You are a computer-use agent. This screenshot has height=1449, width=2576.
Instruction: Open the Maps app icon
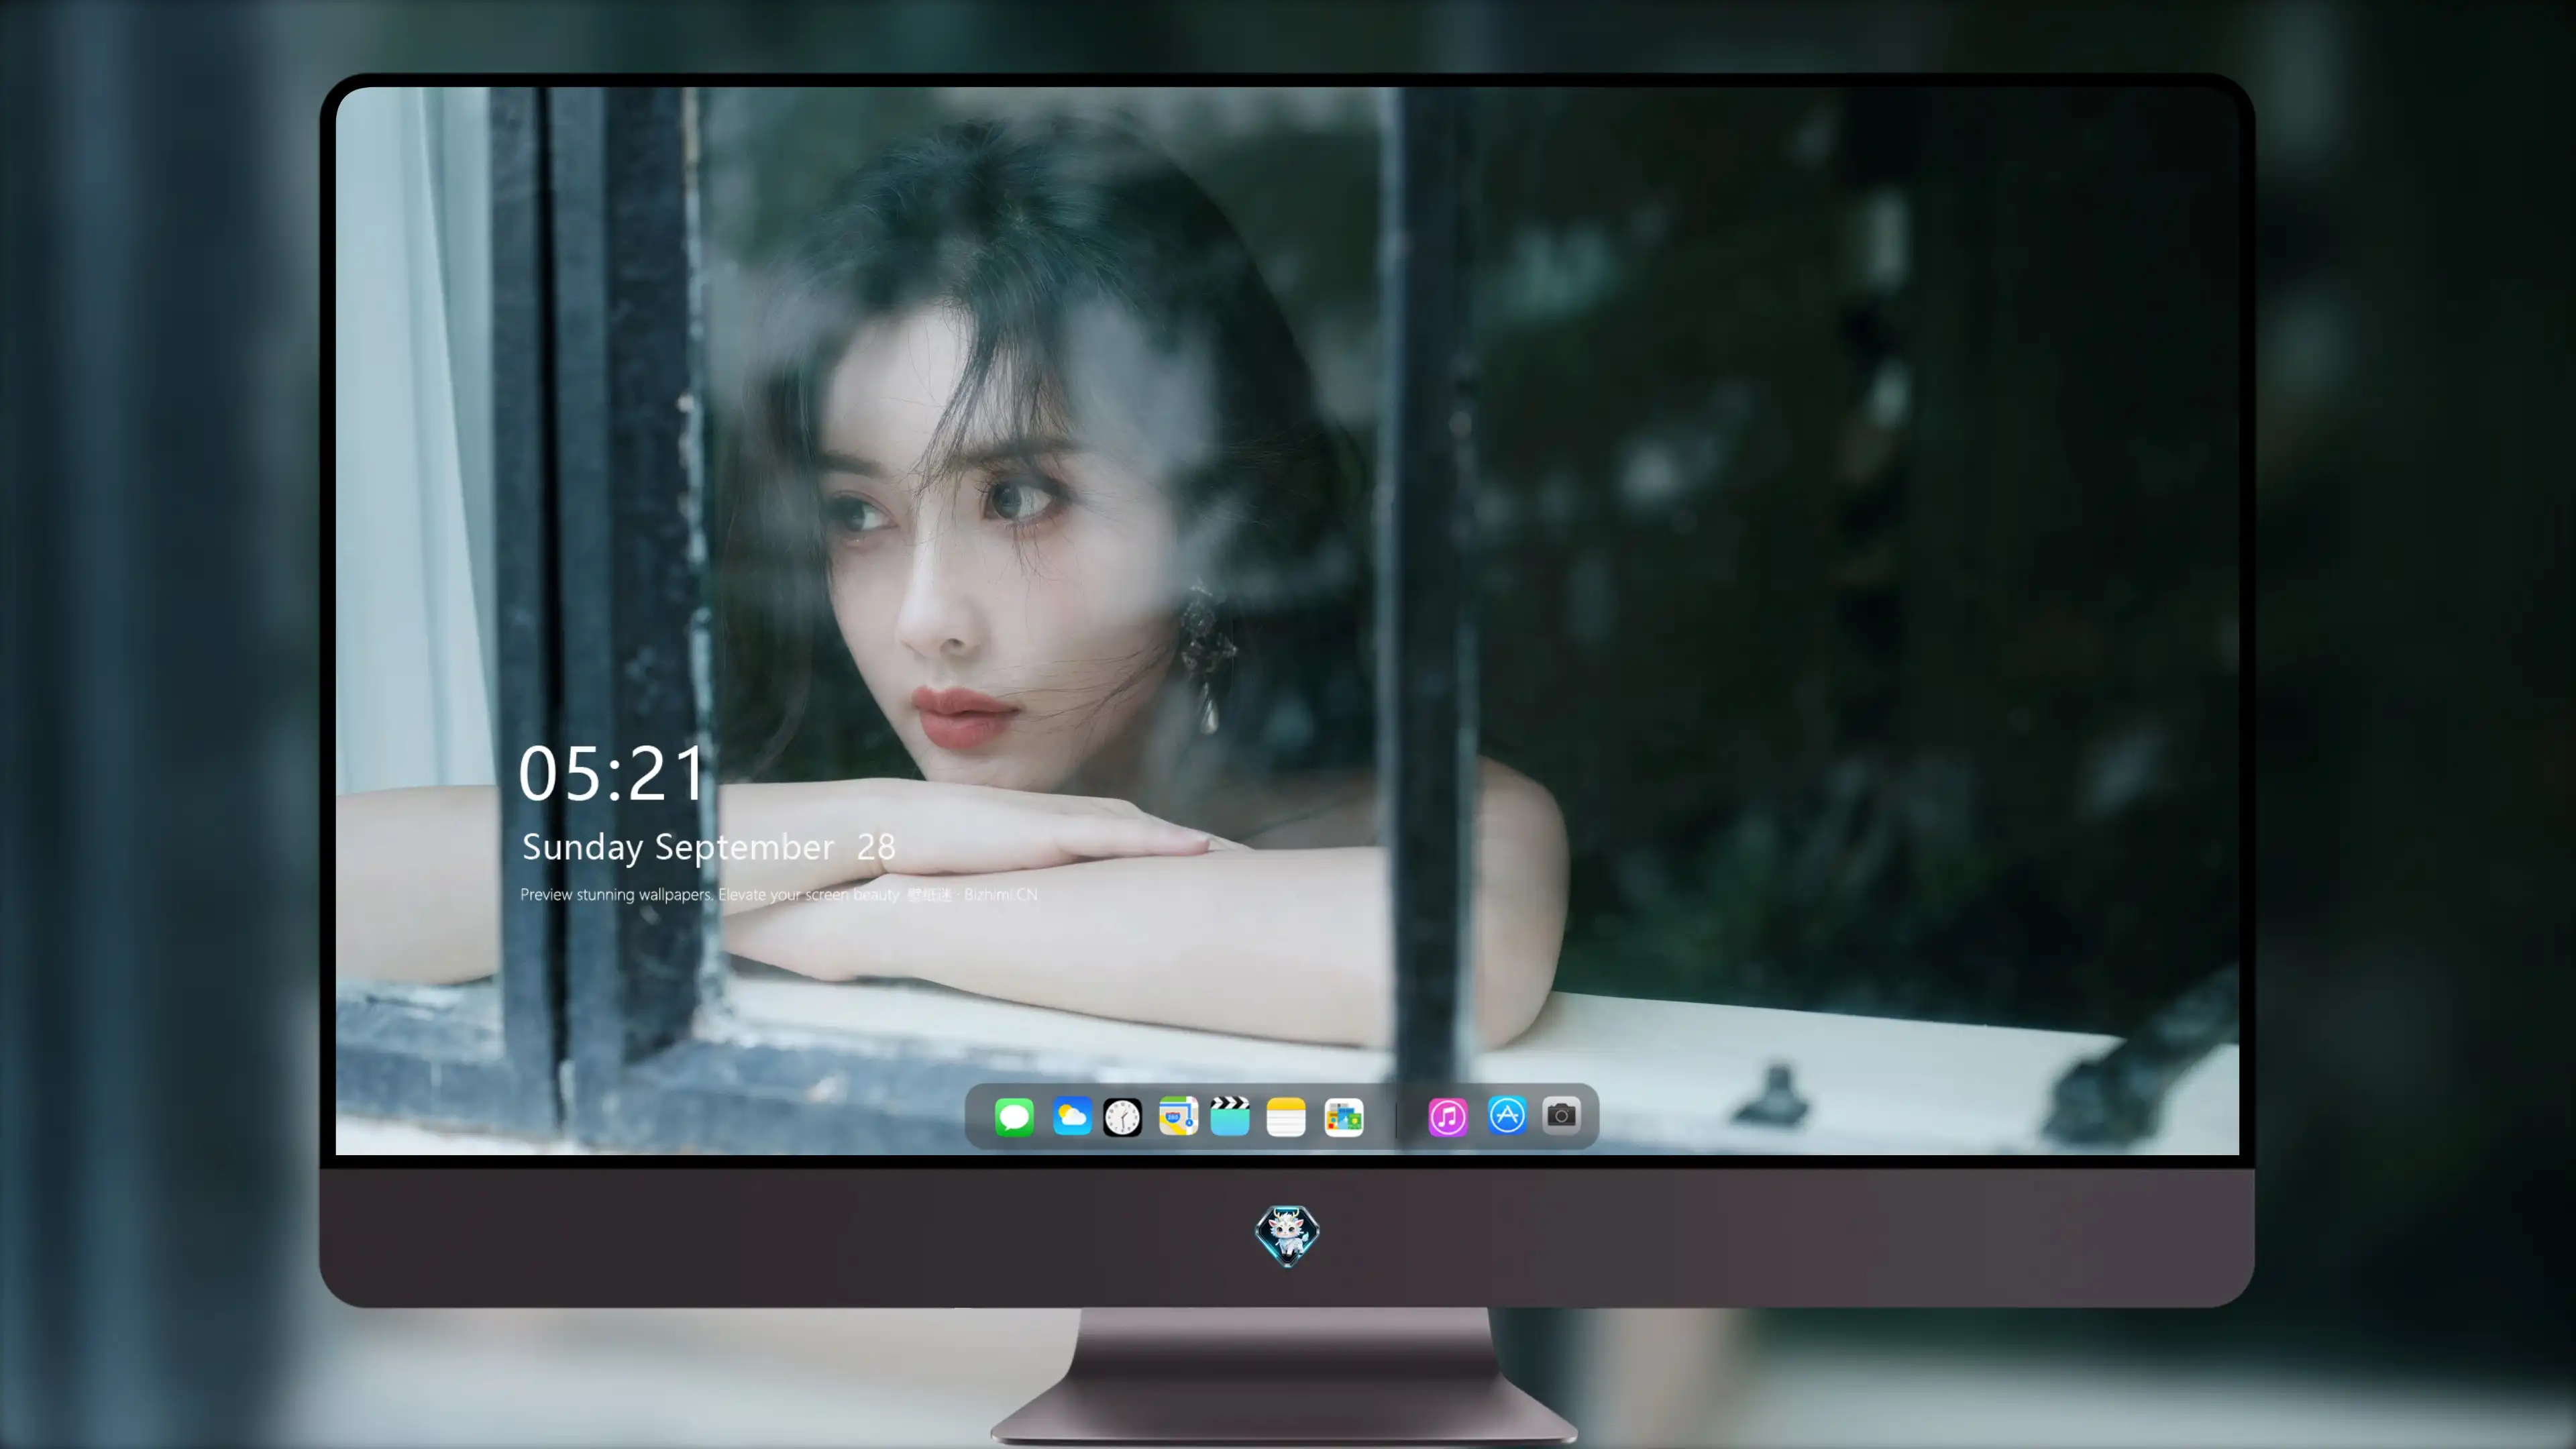pyautogui.click(x=1178, y=1116)
